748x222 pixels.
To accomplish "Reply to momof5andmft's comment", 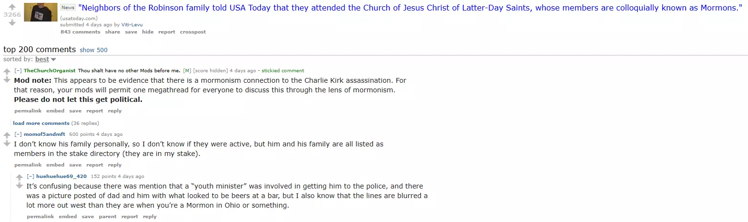I will pos(115,165).
